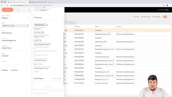This screenshot has height=97, width=172.
Task: Click the date field 2018-10-11 17:22
Action: click(x=15, y=26)
